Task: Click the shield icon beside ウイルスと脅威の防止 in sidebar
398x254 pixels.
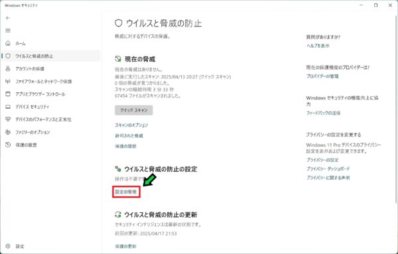Action: [x=8, y=56]
